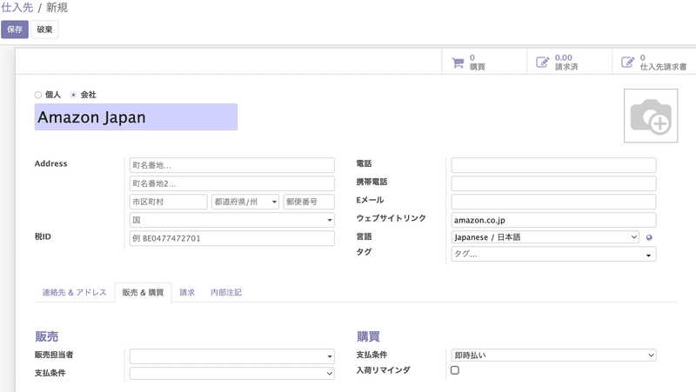This screenshot has height=392, width=696.
Task: Open the 内部注記 tab
Action: tap(226, 293)
